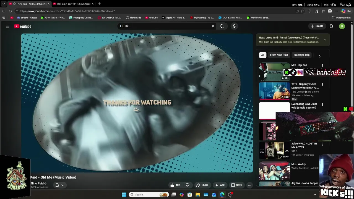Viewport: 354px width, 199px height.
Task: Reload the current page
Action: click(10, 11)
